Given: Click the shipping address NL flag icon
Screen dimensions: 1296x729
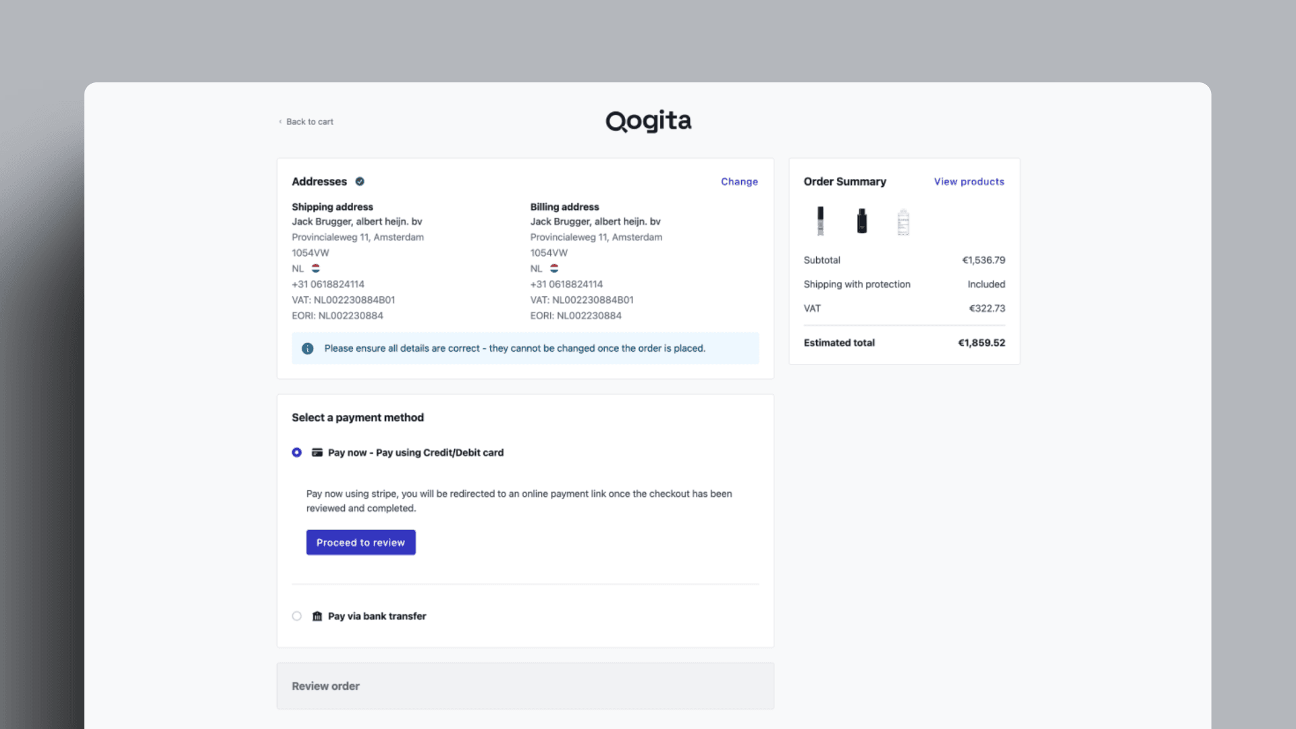Looking at the screenshot, I should [x=315, y=269].
